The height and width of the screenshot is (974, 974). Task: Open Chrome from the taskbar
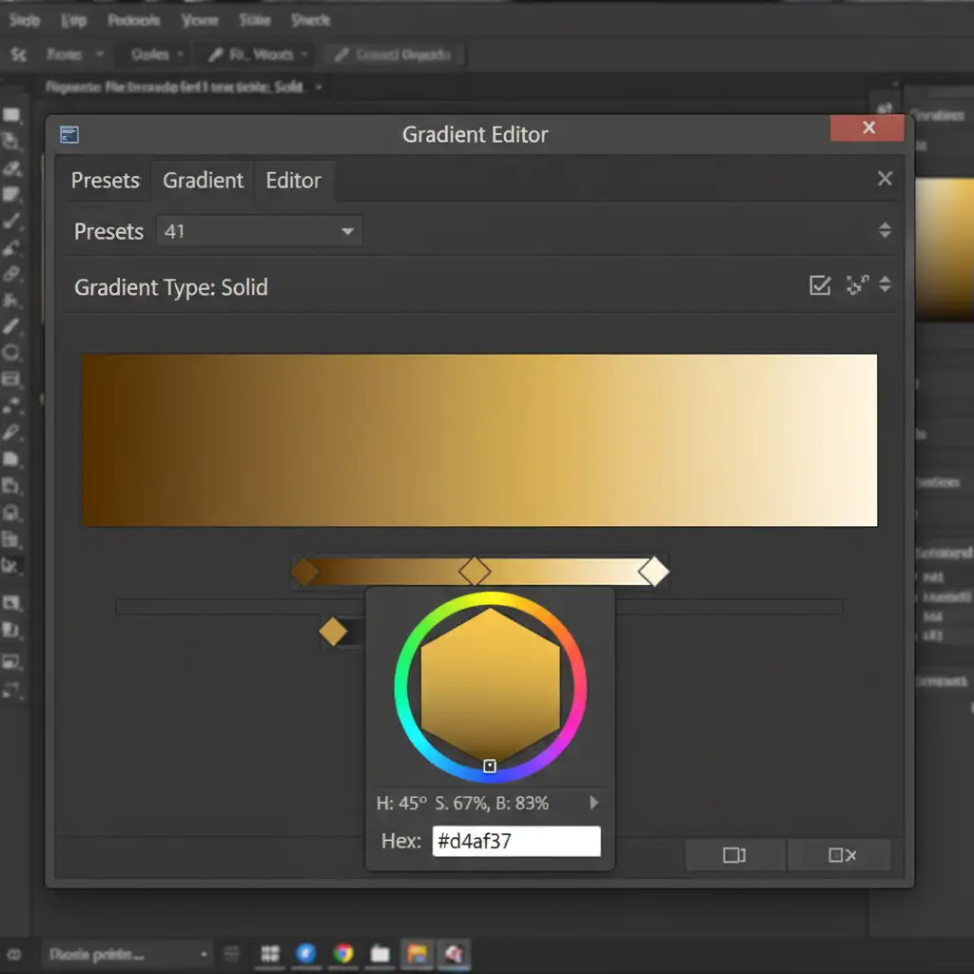(x=342, y=954)
